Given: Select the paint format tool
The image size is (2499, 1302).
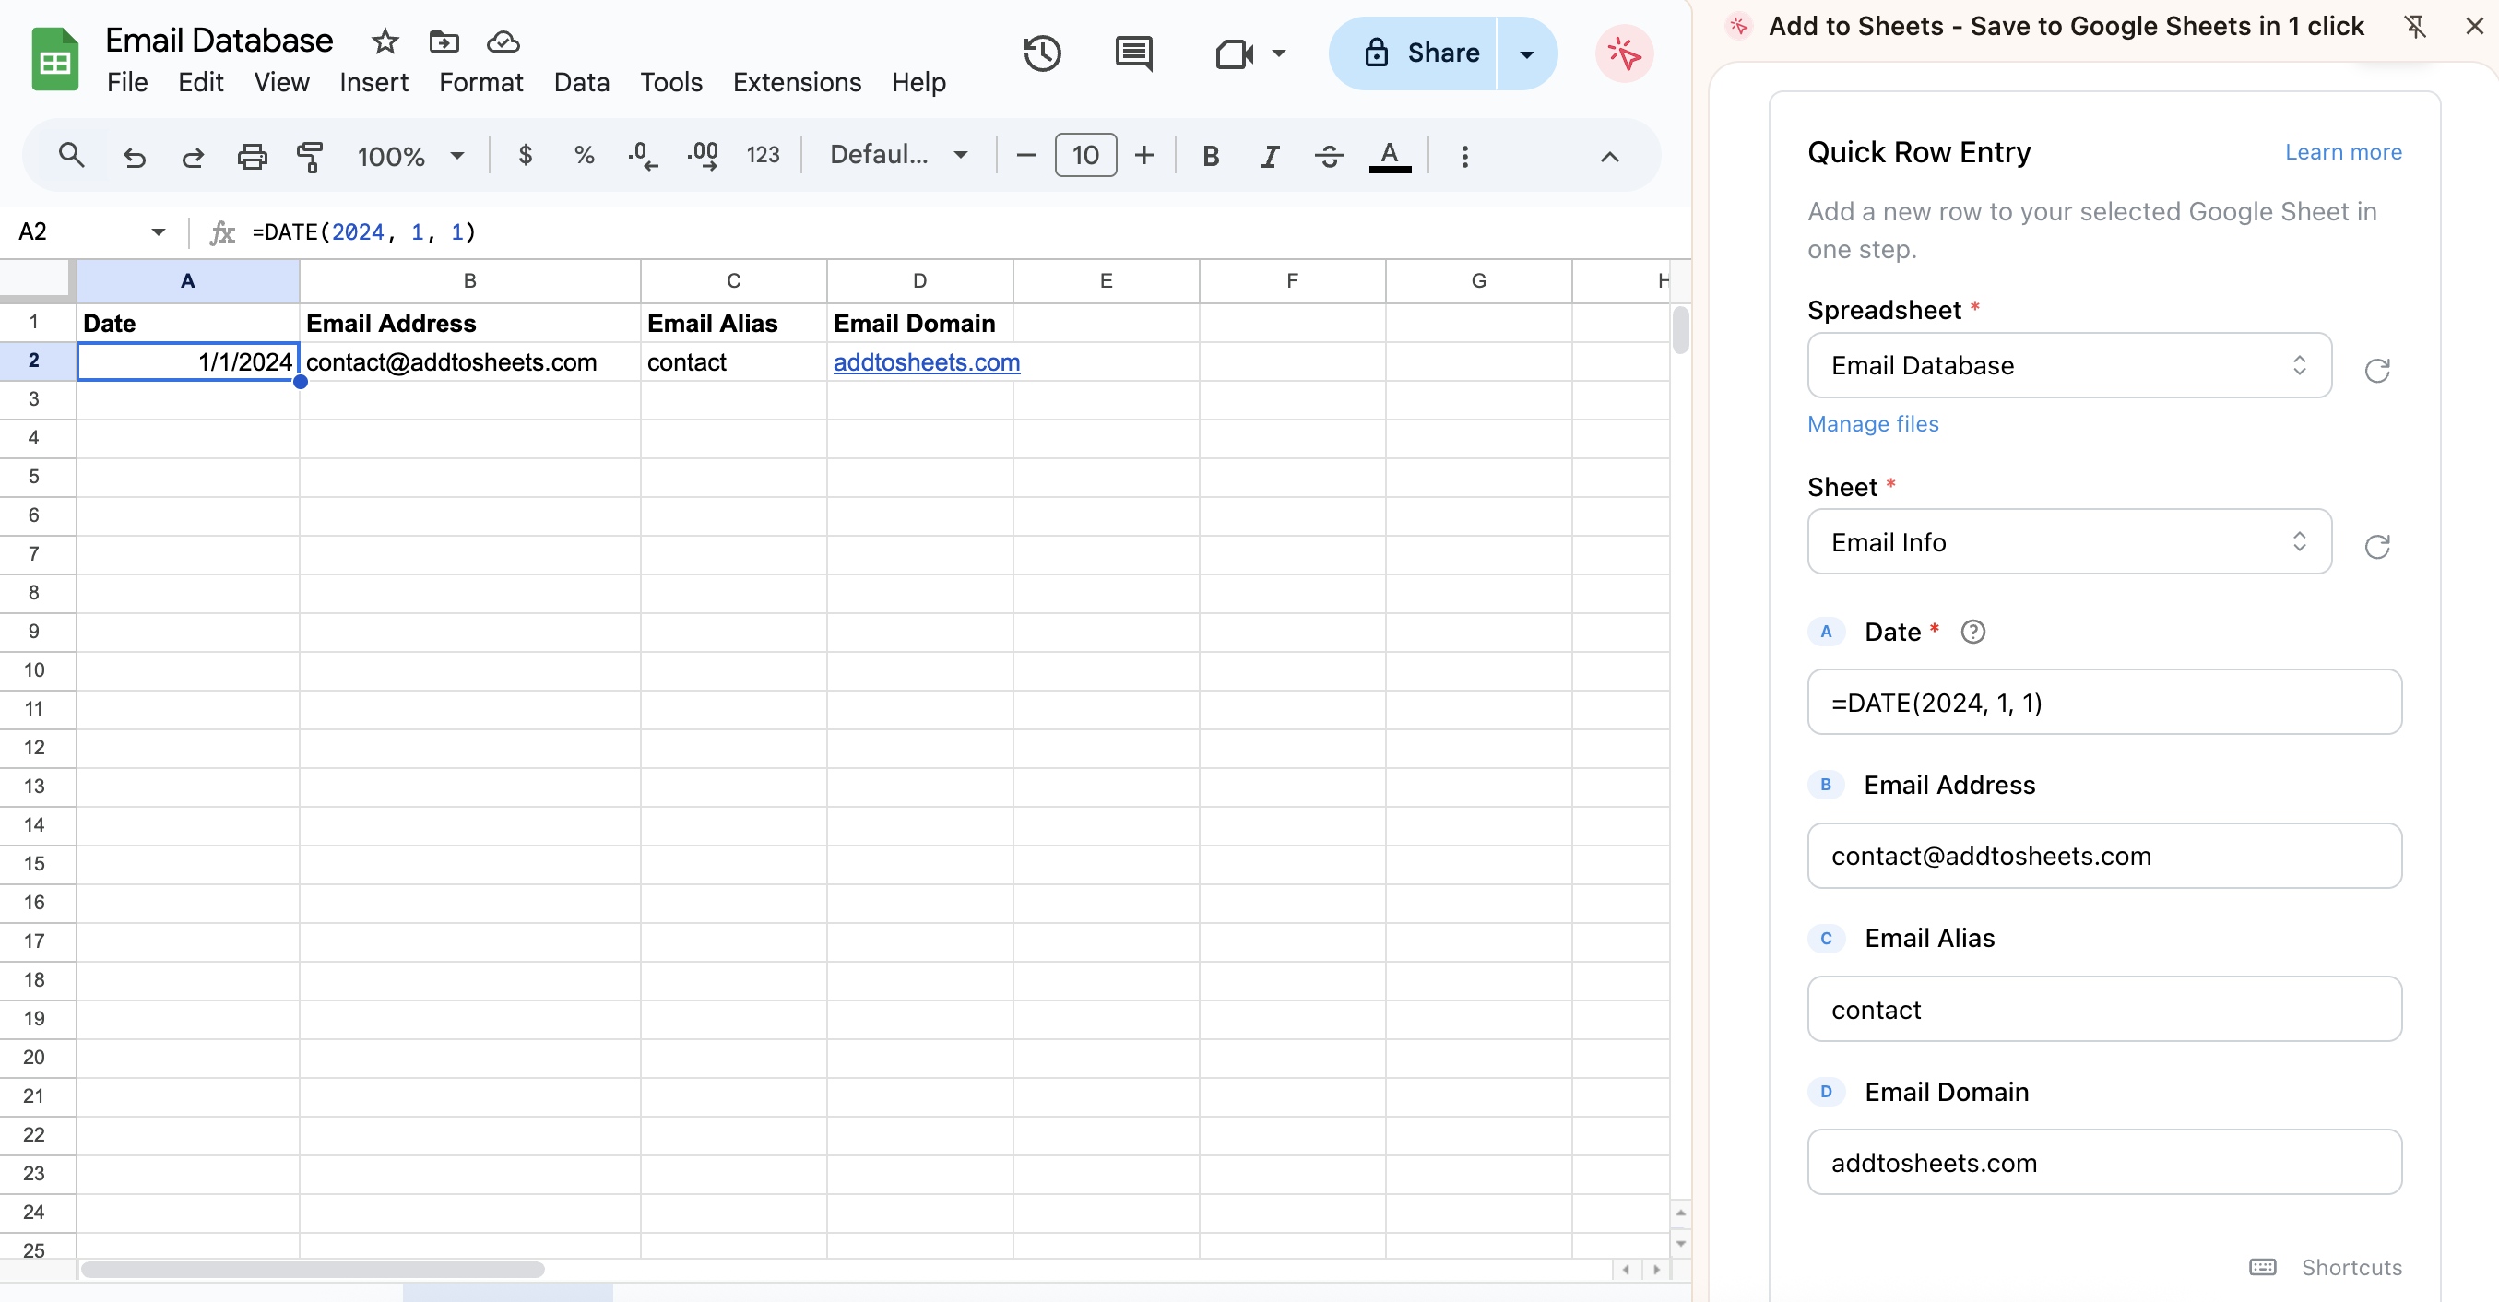Looking at the screenshot, I should (310, 155).
